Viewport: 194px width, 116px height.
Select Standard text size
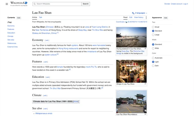coord(153,31)
